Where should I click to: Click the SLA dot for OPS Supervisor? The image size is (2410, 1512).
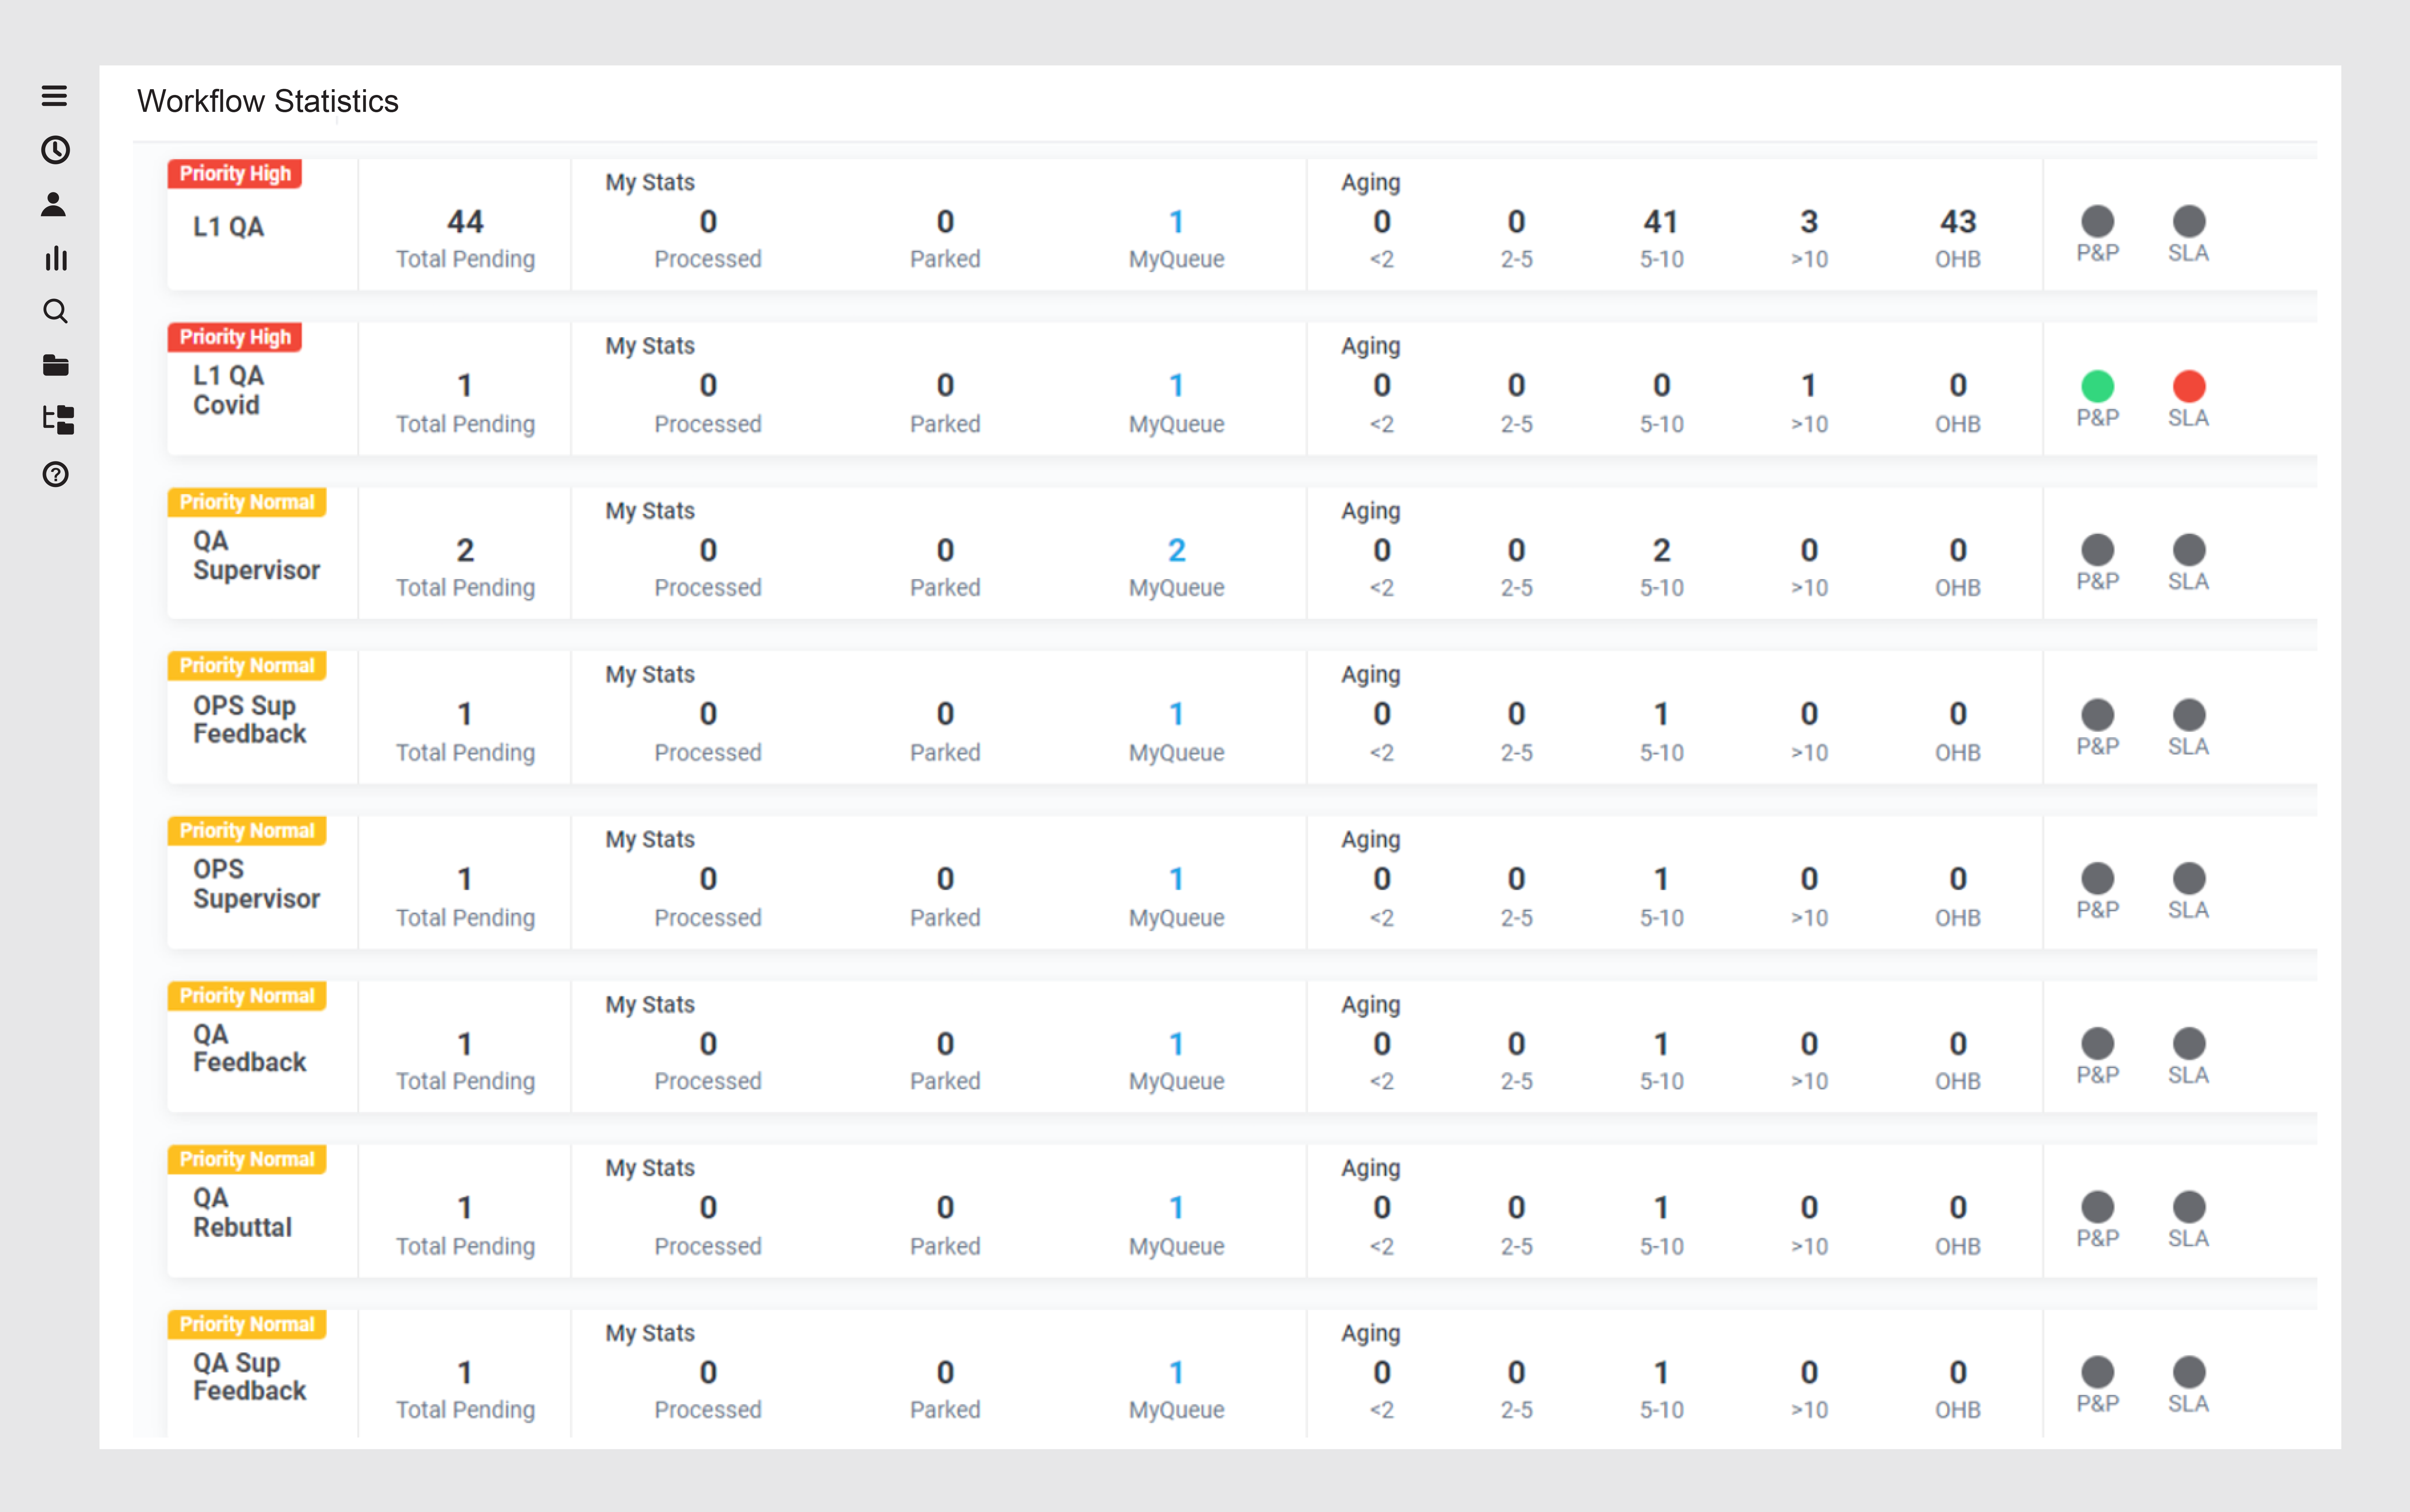2189,879
